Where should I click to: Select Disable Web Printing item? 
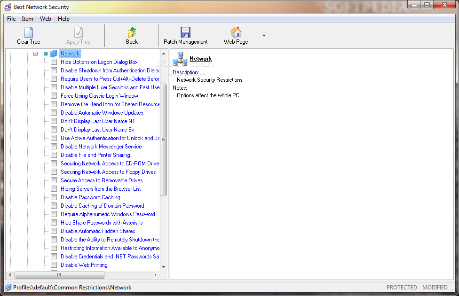pyautogui.click(x=84, y=265)
